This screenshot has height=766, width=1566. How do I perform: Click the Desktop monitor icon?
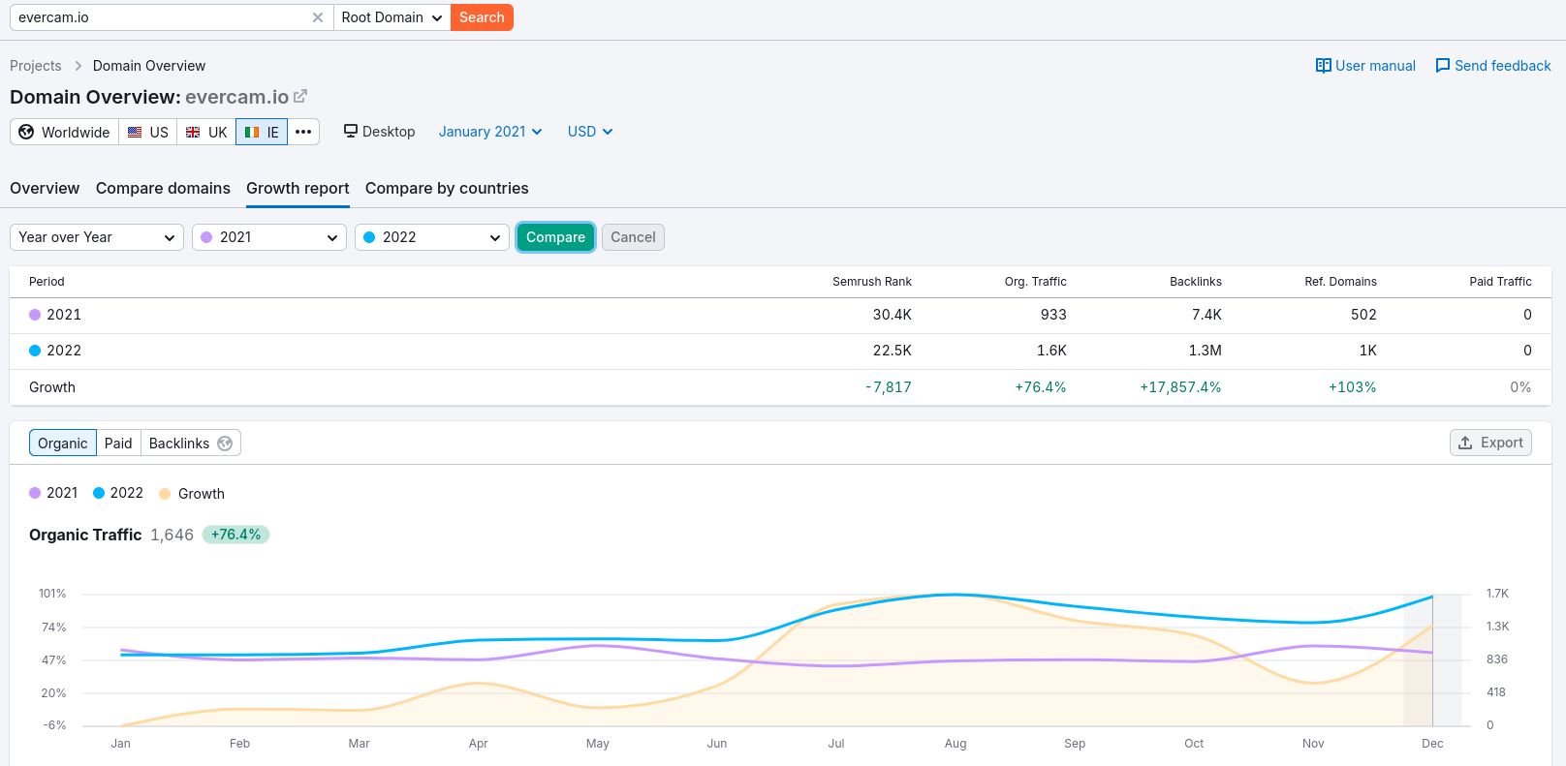[x=351, y=131]
